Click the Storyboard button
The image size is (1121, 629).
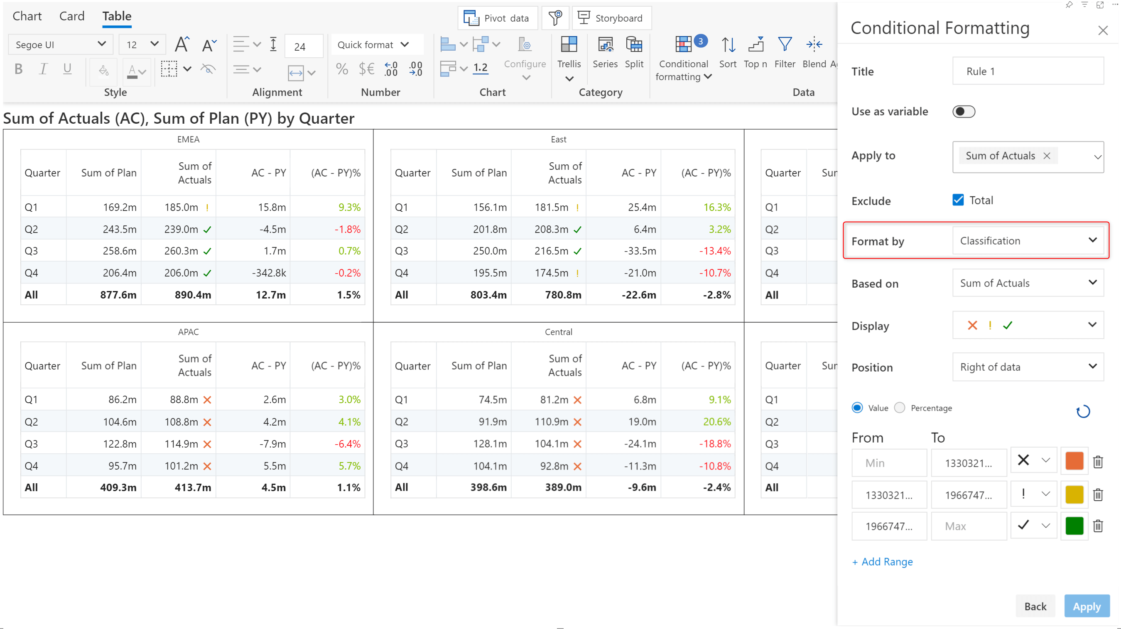611,18
